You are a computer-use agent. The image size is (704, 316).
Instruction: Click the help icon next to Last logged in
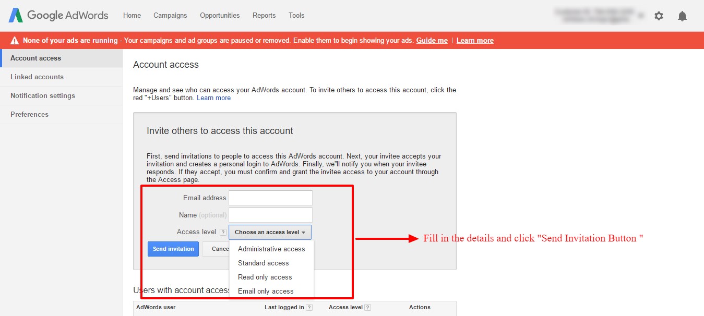tap(309, 308)
